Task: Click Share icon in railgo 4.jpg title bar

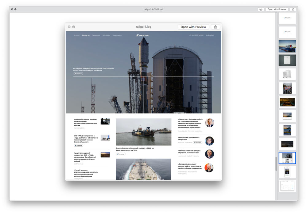Action: (216, 27)
